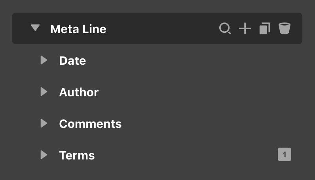Select the Author label
Viewport: 315px width, 180px height.
[79, 92]
